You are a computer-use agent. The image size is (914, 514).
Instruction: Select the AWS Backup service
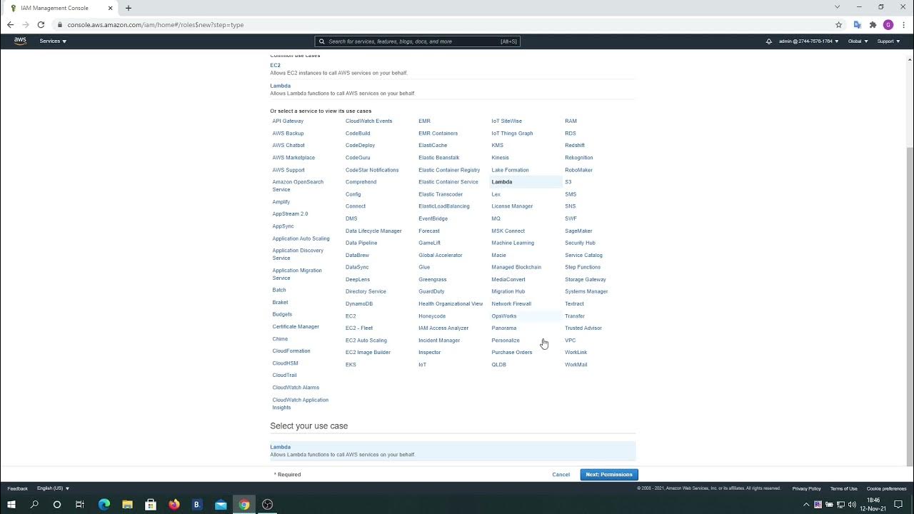(288, 133)
